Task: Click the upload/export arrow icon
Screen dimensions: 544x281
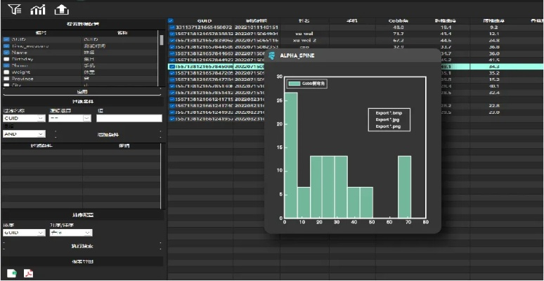Action: [62, 9]
